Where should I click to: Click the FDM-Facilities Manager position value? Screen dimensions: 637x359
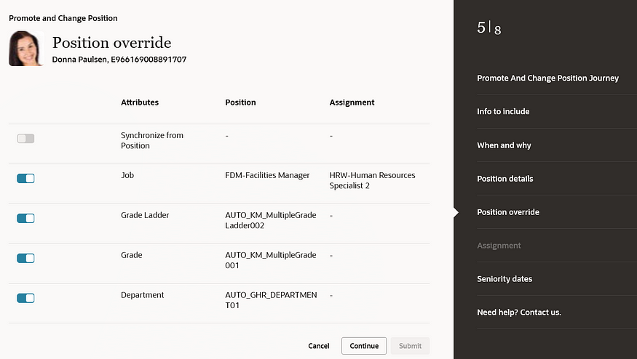(267, 175)
